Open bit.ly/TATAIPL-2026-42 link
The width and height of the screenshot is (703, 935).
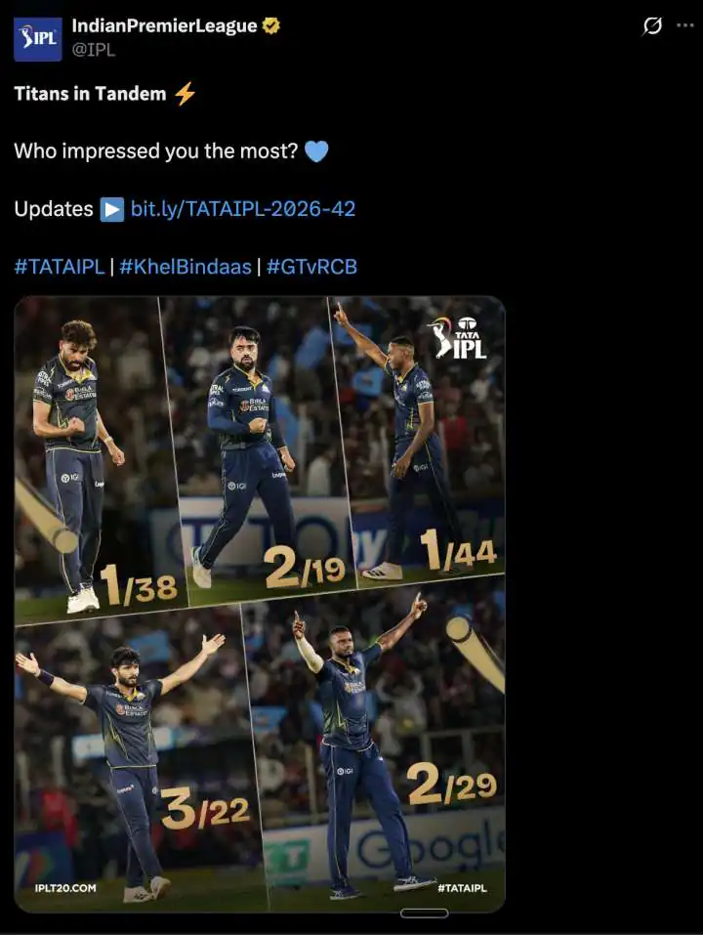tap(243, 209)
